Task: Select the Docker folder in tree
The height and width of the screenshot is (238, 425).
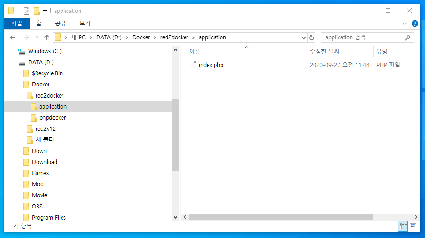Action: point(41,85)
